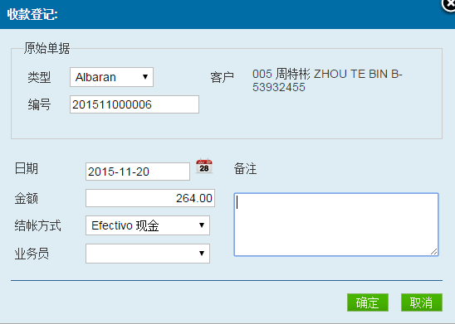Click the 金额 label
This screenshot has height=324, width=455.
click(x=26, y=199)
